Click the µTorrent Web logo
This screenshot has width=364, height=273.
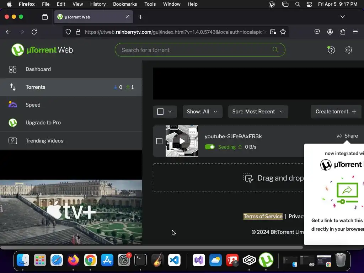pyautogui.click(x=42, y=50)
